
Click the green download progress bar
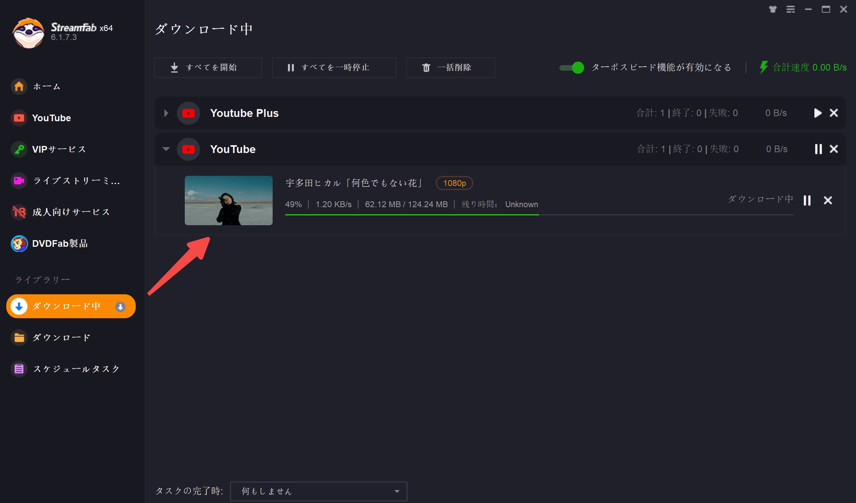(412, 215)
